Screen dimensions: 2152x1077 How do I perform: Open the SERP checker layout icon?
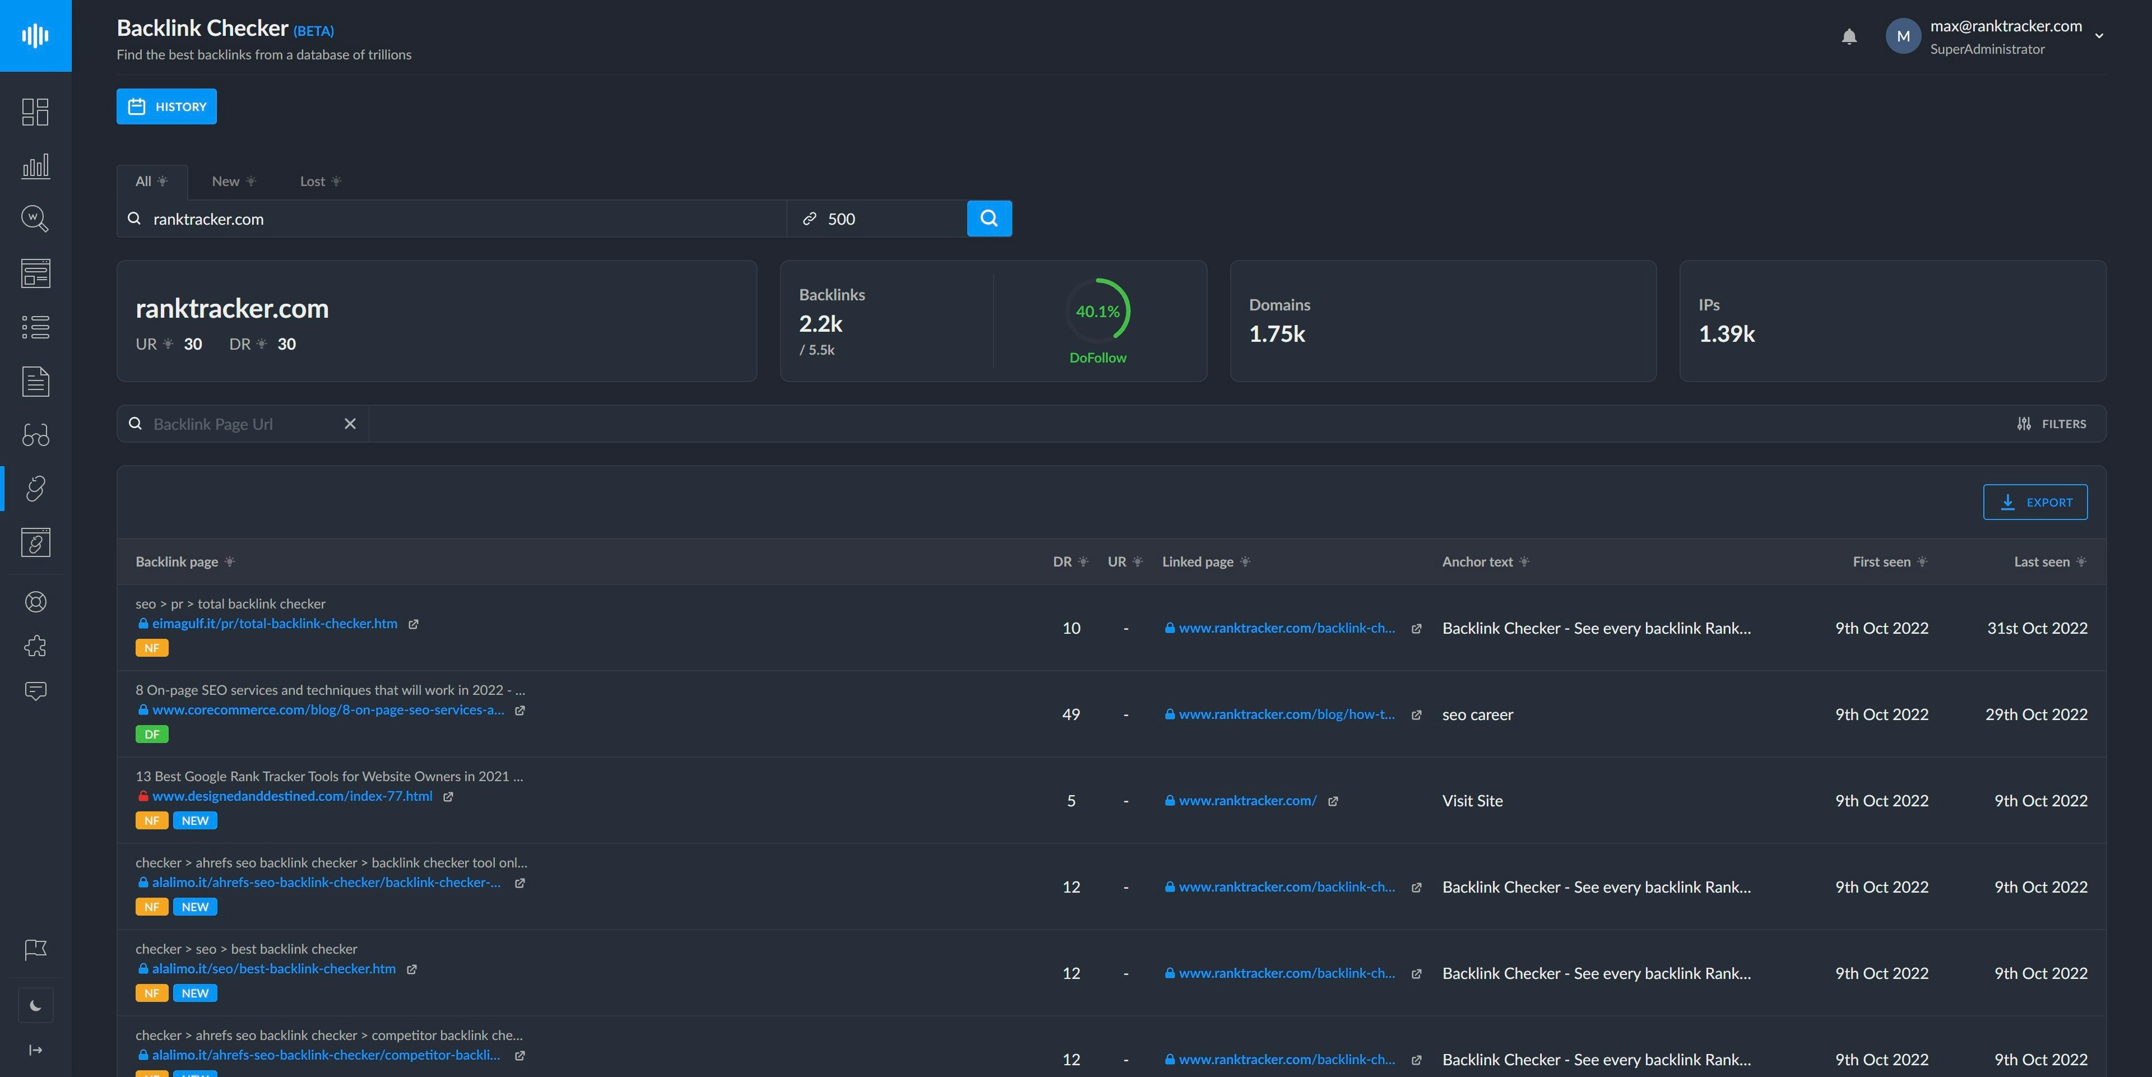[x=35, y=273]
